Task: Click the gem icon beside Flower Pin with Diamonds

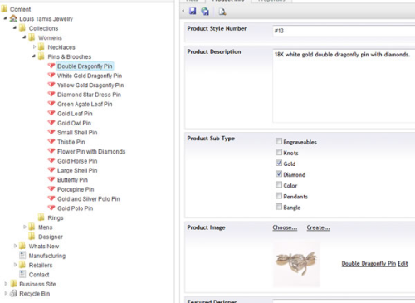Action: 51,151
